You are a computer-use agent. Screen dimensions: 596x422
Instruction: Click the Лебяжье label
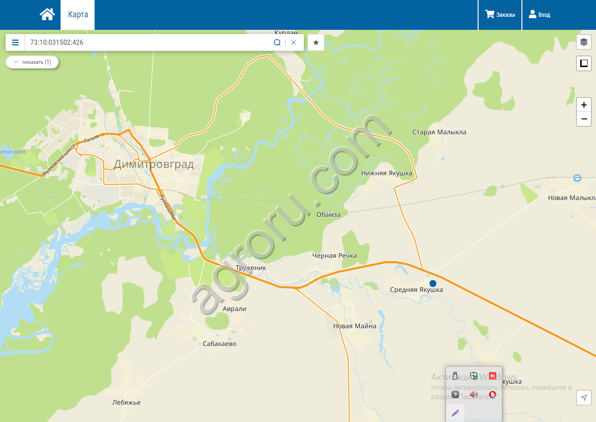pos(126,402)
